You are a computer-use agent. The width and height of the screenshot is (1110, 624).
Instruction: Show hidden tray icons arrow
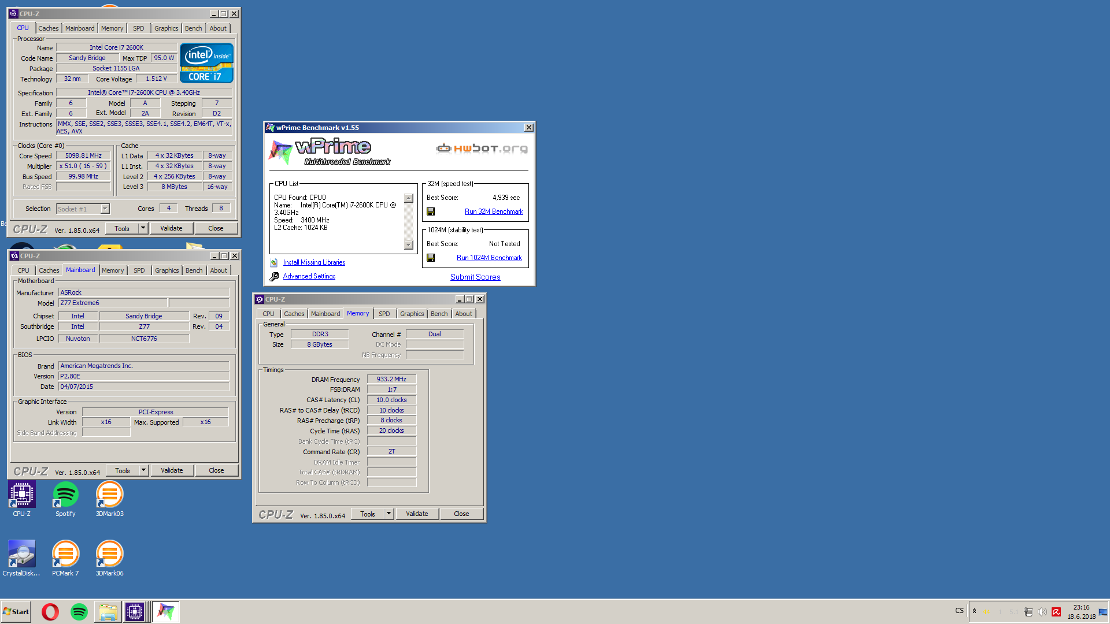(x=974, y=611)
